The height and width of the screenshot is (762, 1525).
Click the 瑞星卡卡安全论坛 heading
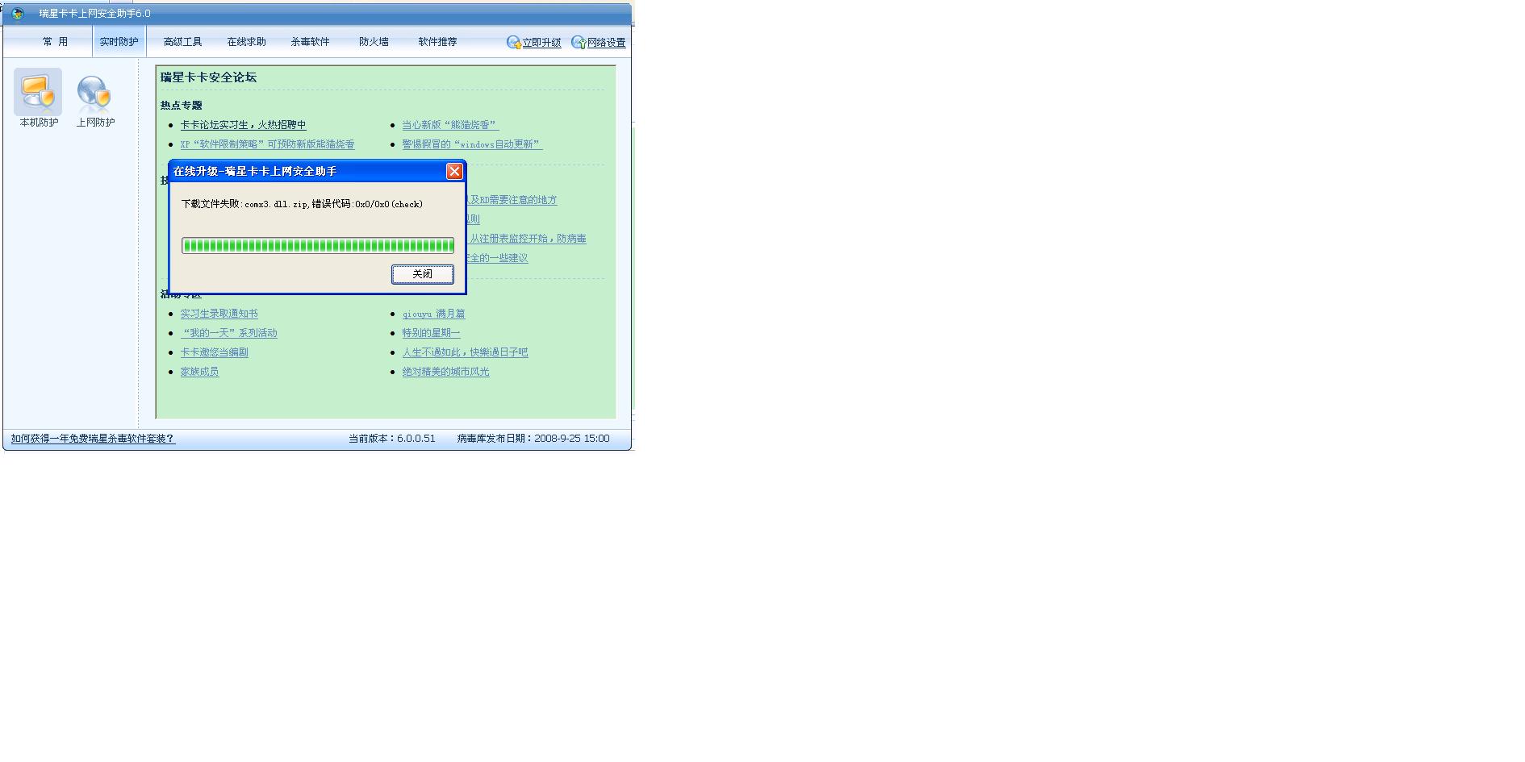[208, 77]
